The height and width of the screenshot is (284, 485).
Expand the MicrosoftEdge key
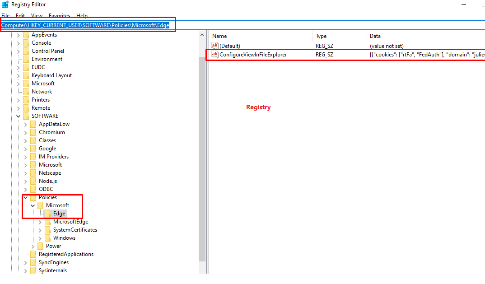point(40,221)
